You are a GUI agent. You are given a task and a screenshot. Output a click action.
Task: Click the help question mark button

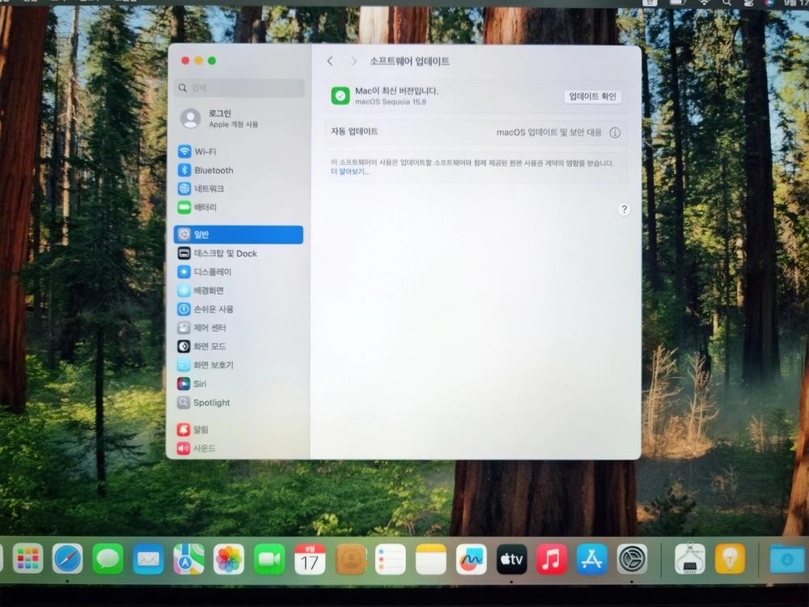[624, 209]
